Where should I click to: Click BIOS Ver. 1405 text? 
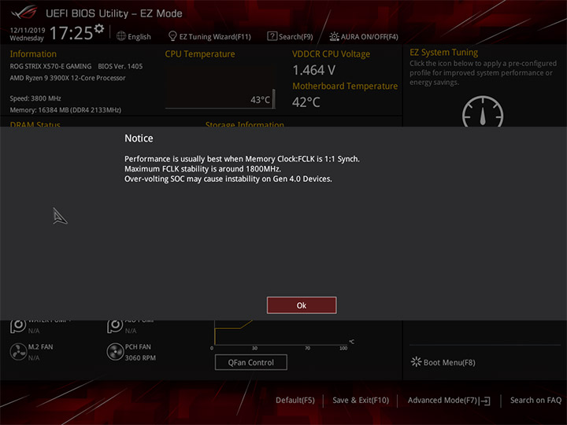coord(120,66)
